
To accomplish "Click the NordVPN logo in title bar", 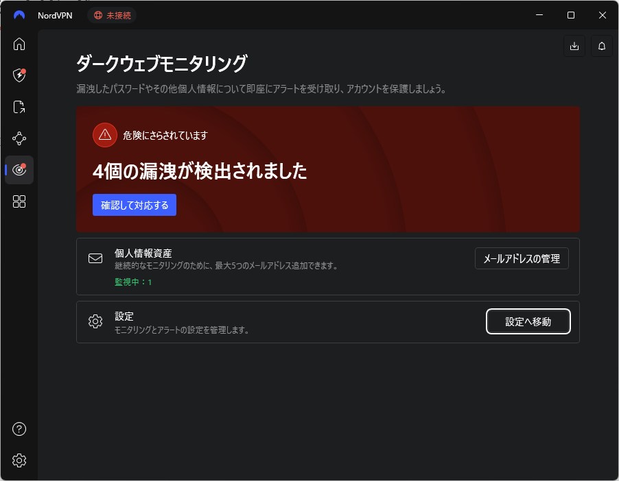I will pos(19,15).
